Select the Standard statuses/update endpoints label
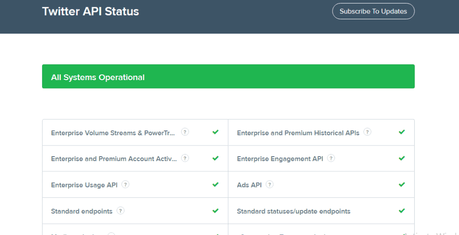 294,211
